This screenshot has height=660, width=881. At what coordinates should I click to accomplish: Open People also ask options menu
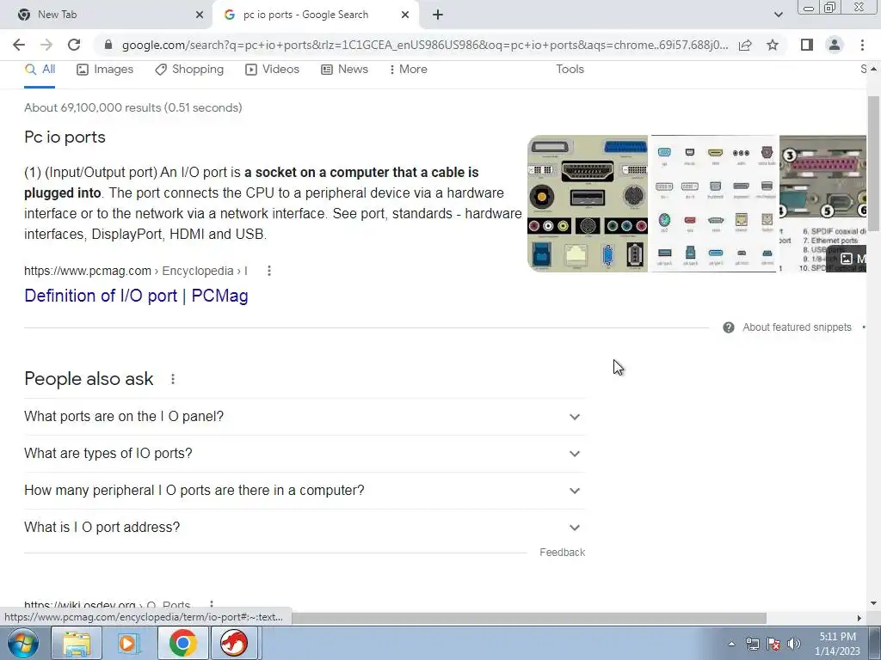coord(173,379)
